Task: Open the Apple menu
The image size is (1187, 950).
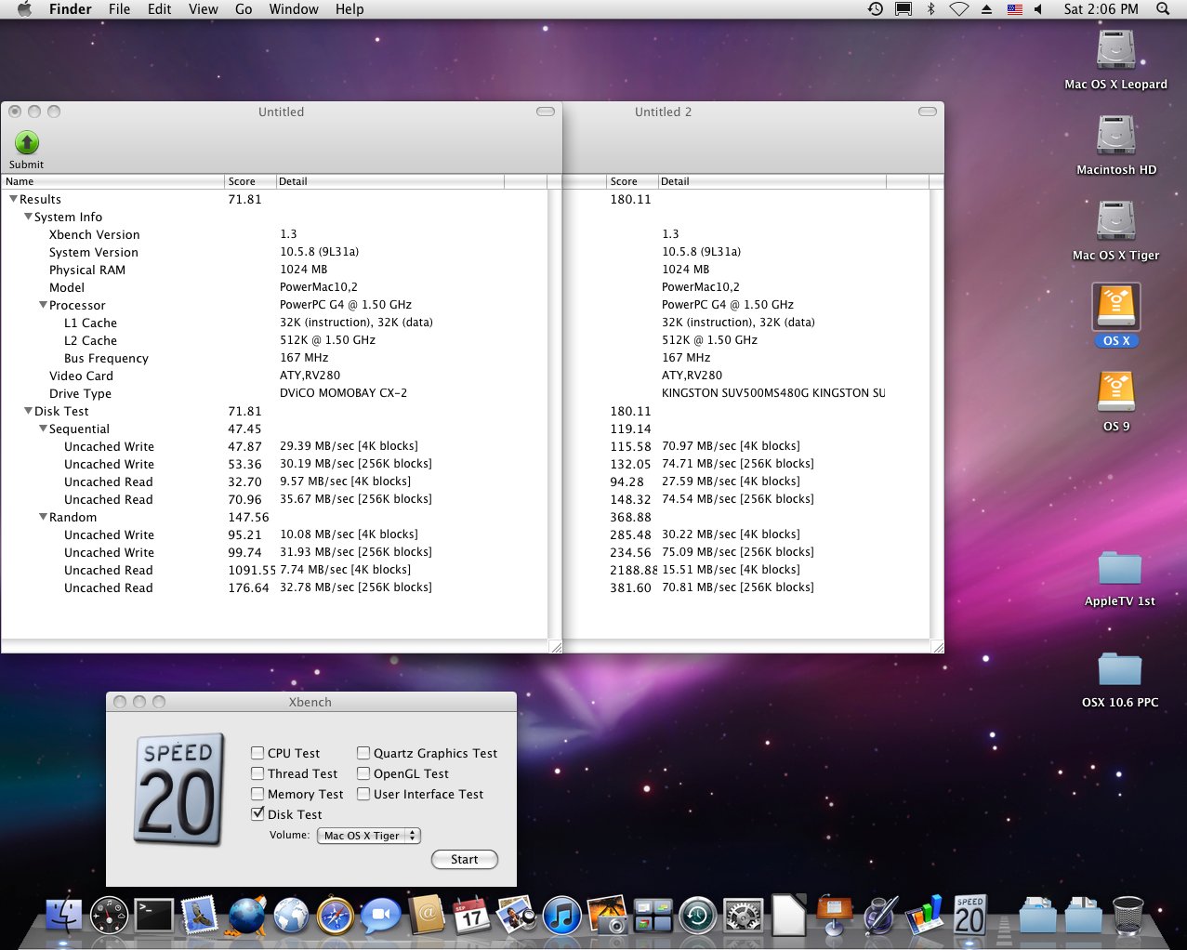Action: 24,9
